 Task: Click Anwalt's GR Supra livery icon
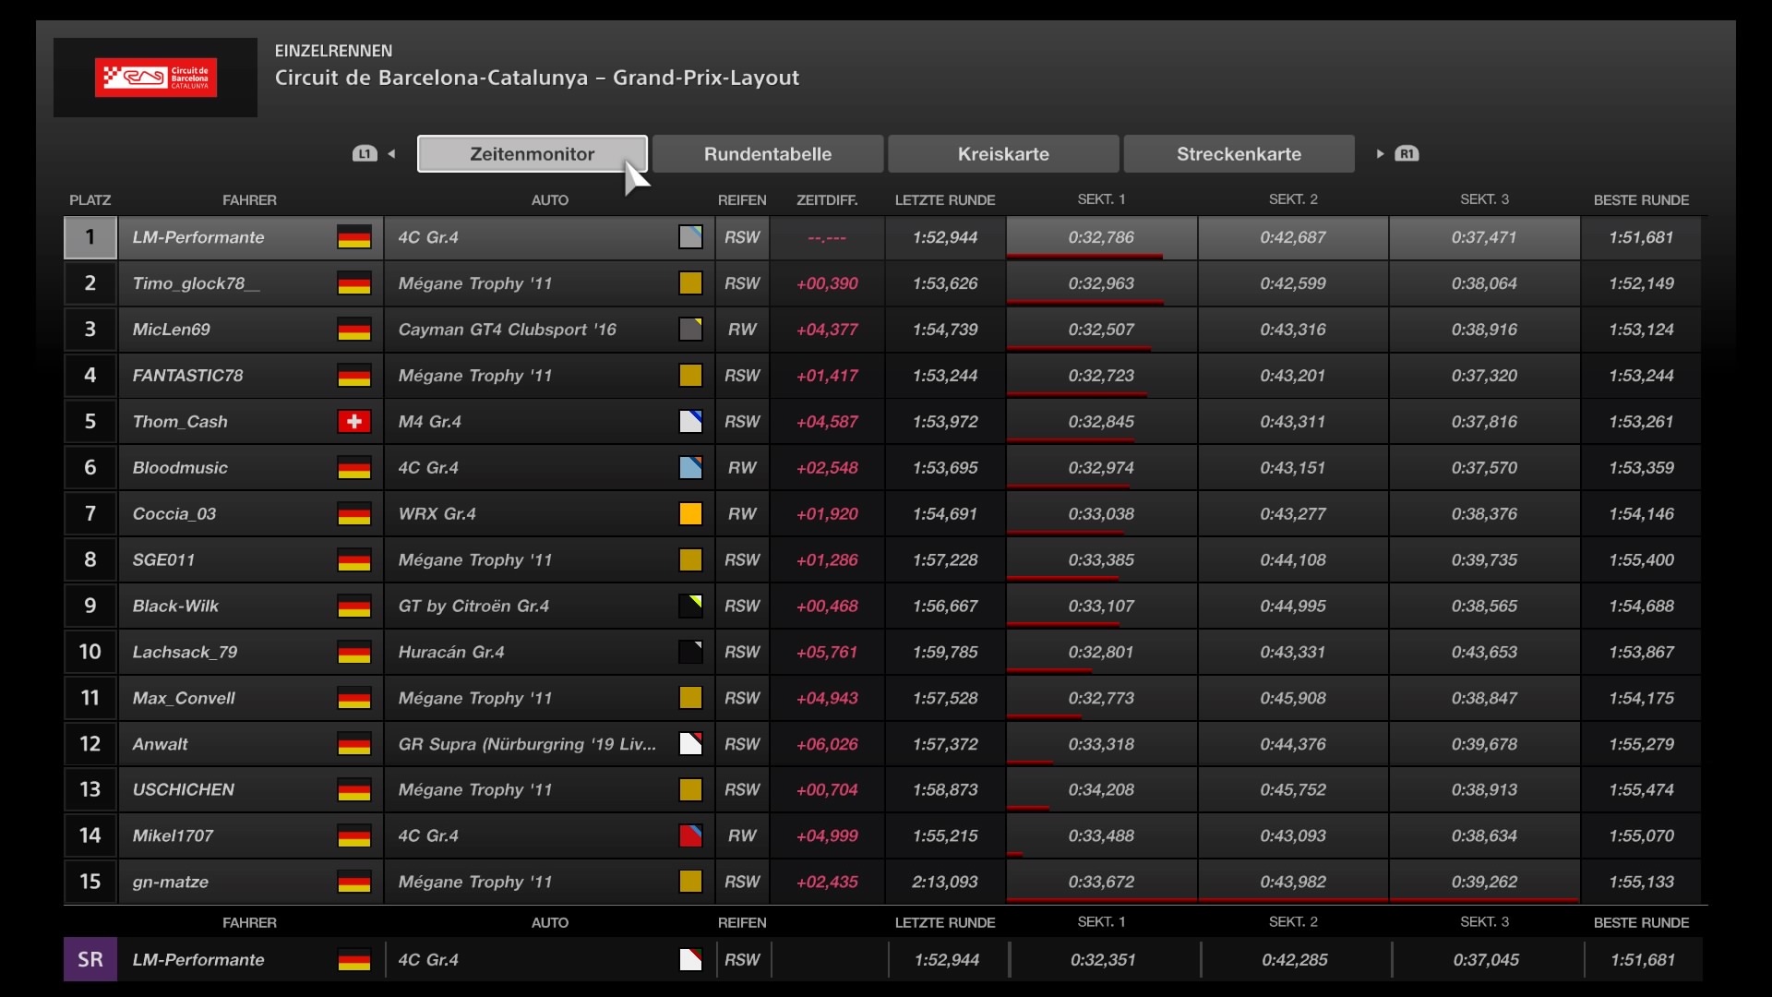(690, 744)
